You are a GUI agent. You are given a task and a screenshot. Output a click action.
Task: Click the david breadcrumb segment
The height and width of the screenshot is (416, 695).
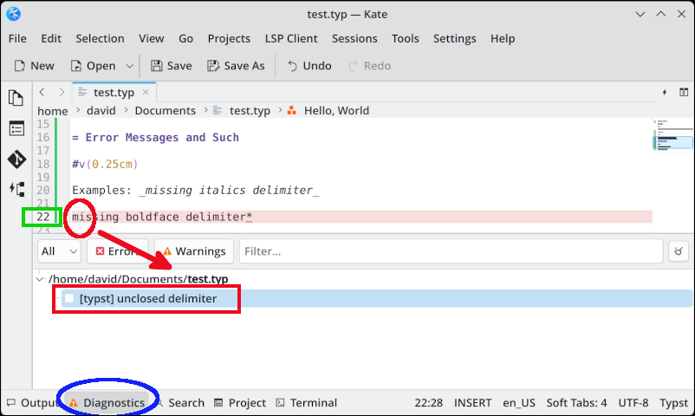point(101,111)
